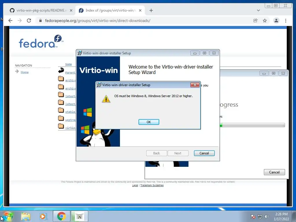Click the installation progress bar in background window
Image resolution: width=296 pixels, height=222 pixels.
(x=252, y=125)
